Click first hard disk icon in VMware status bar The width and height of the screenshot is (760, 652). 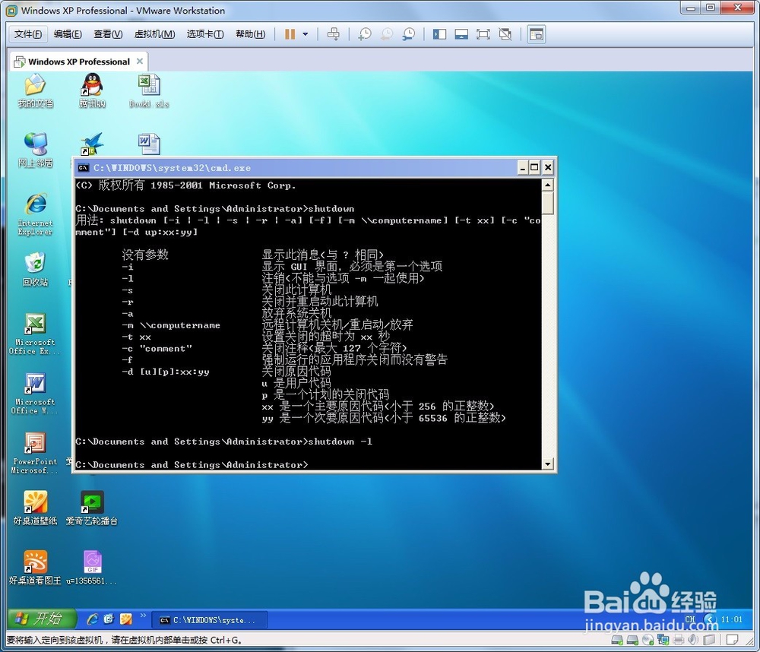(617, 640)
